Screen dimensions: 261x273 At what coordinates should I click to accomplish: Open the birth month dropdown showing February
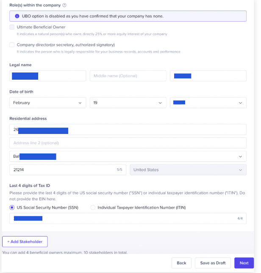tap(47, 103)
